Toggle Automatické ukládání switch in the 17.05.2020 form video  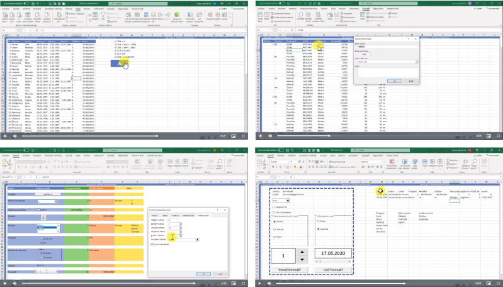pos(282,150)
